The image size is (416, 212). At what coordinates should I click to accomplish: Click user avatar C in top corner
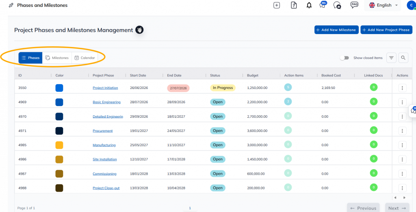click(x=411, y=5)
